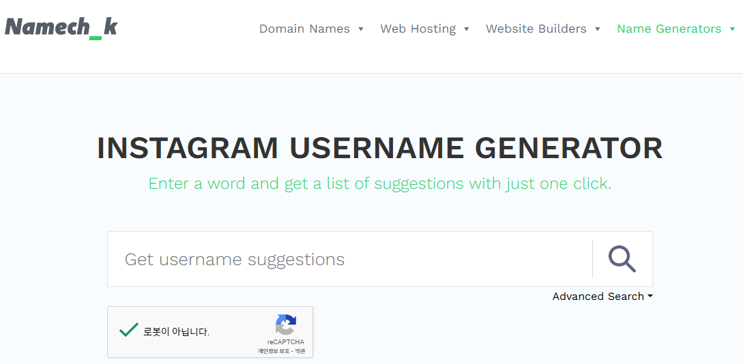This screenshot has width=743, height=364.
Task: Open the Website Builders menu
Action: [536, 29]
